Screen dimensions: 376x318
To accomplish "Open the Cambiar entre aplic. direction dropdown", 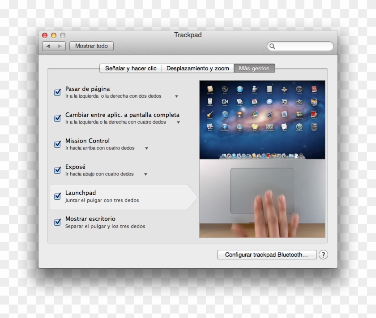I will [x=178, y=122].
